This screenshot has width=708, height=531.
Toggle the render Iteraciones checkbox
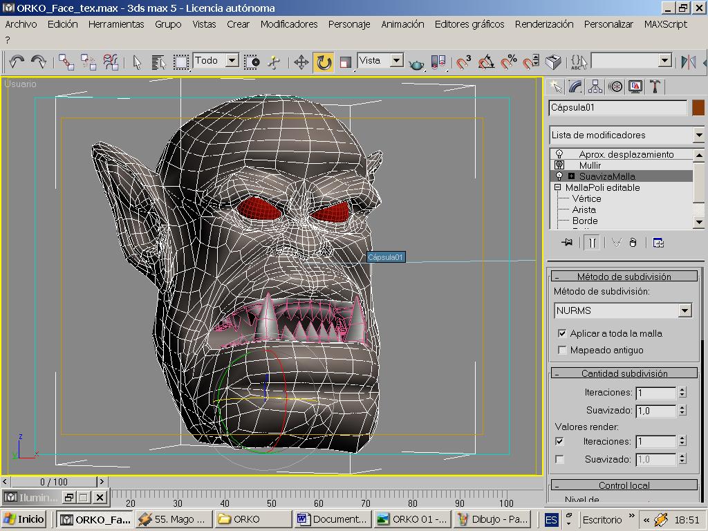point(559,441)
